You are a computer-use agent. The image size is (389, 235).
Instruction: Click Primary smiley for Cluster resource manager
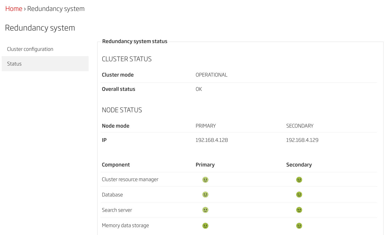click(205, 180)
